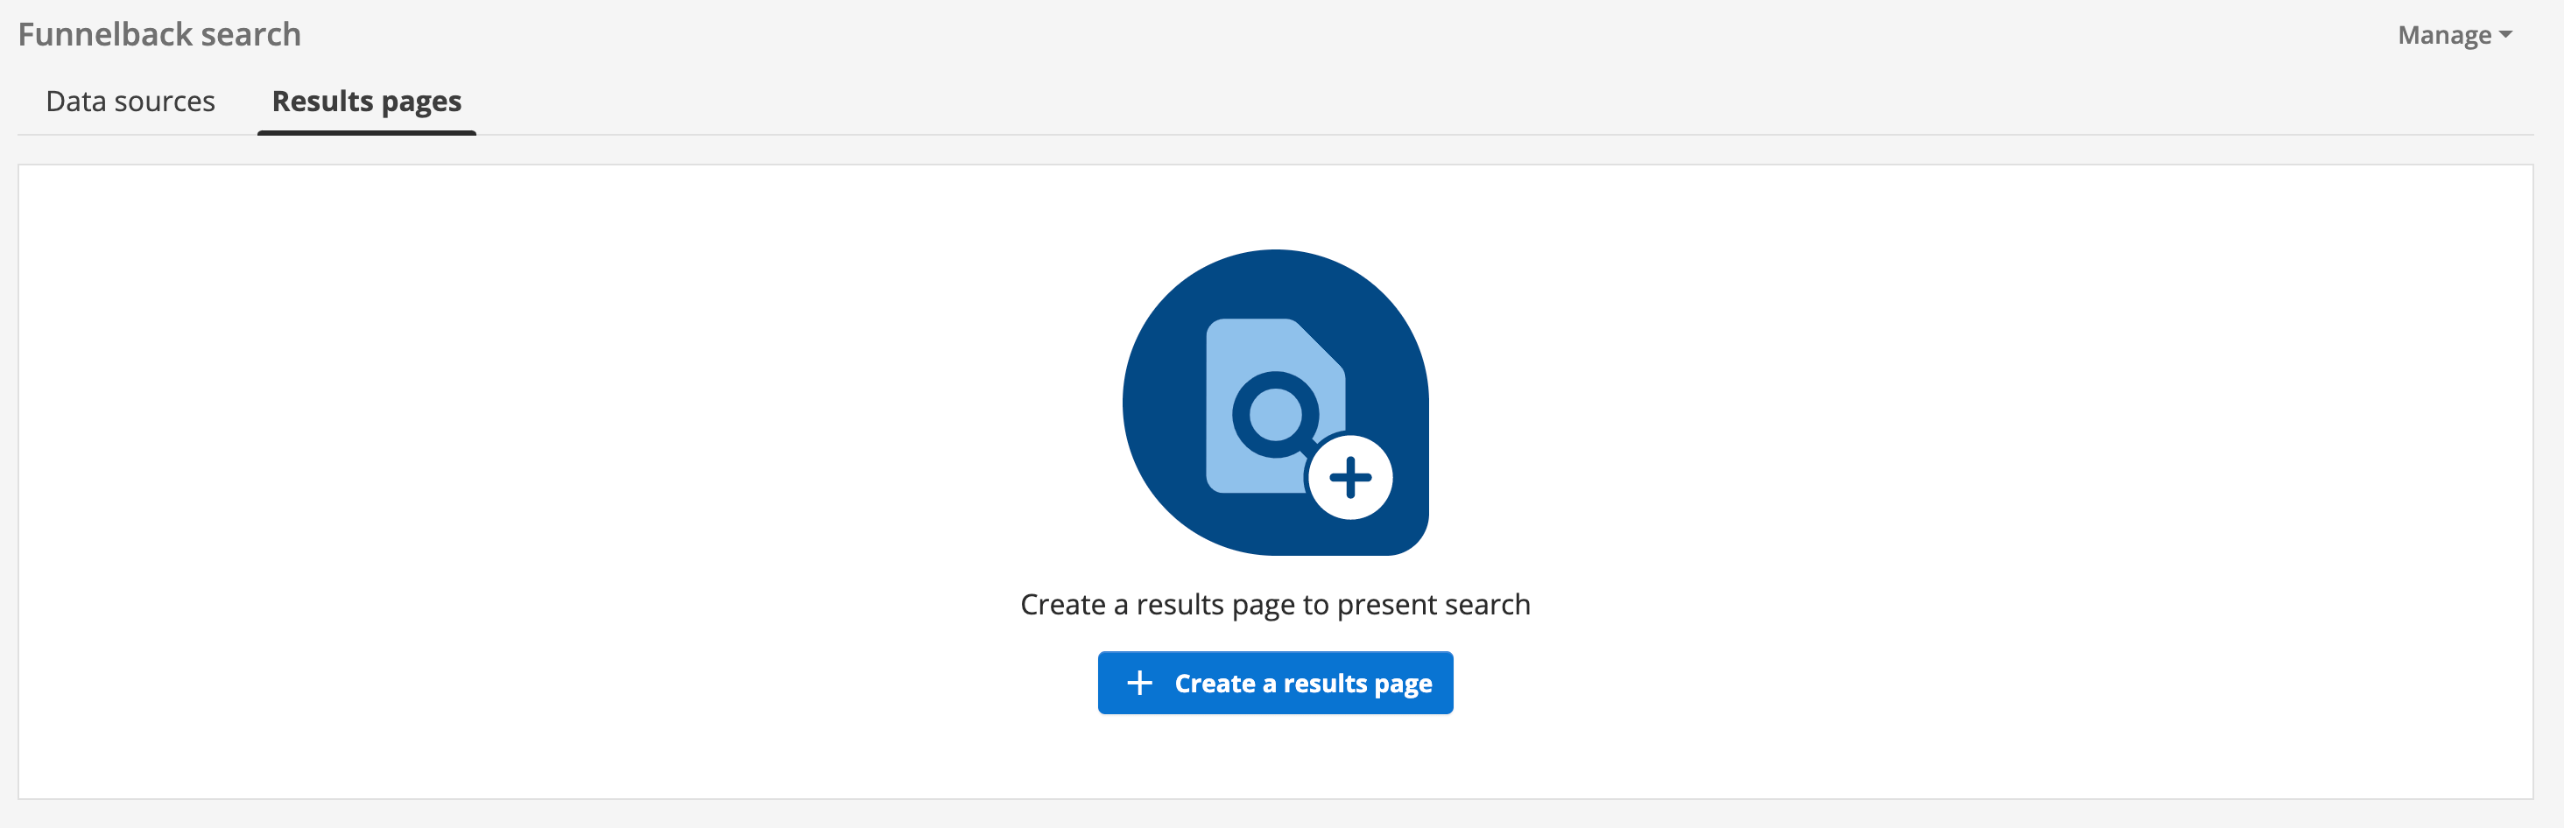2564x828 pixels.
Task: Toggle back to Results pages view
Action: (x=365, y=101)
